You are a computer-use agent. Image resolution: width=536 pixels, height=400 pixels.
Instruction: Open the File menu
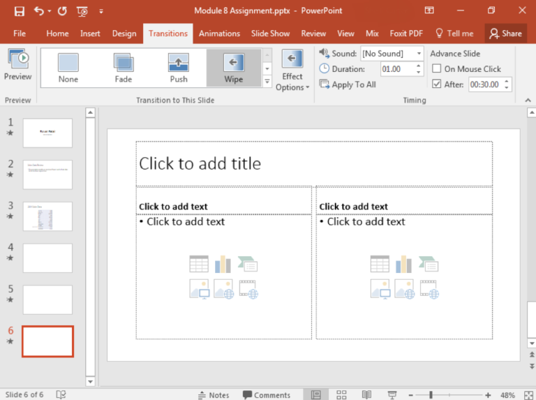(20, 34)
